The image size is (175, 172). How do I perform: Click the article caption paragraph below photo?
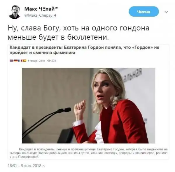tap(88, 153)
